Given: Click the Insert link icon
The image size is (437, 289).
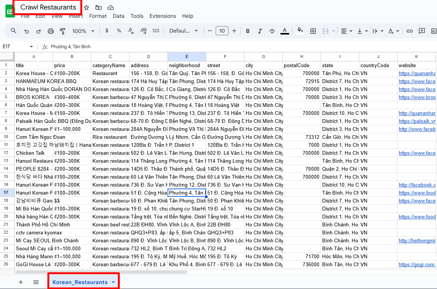Looking at the screenshot, I should [x=409, y=31].
